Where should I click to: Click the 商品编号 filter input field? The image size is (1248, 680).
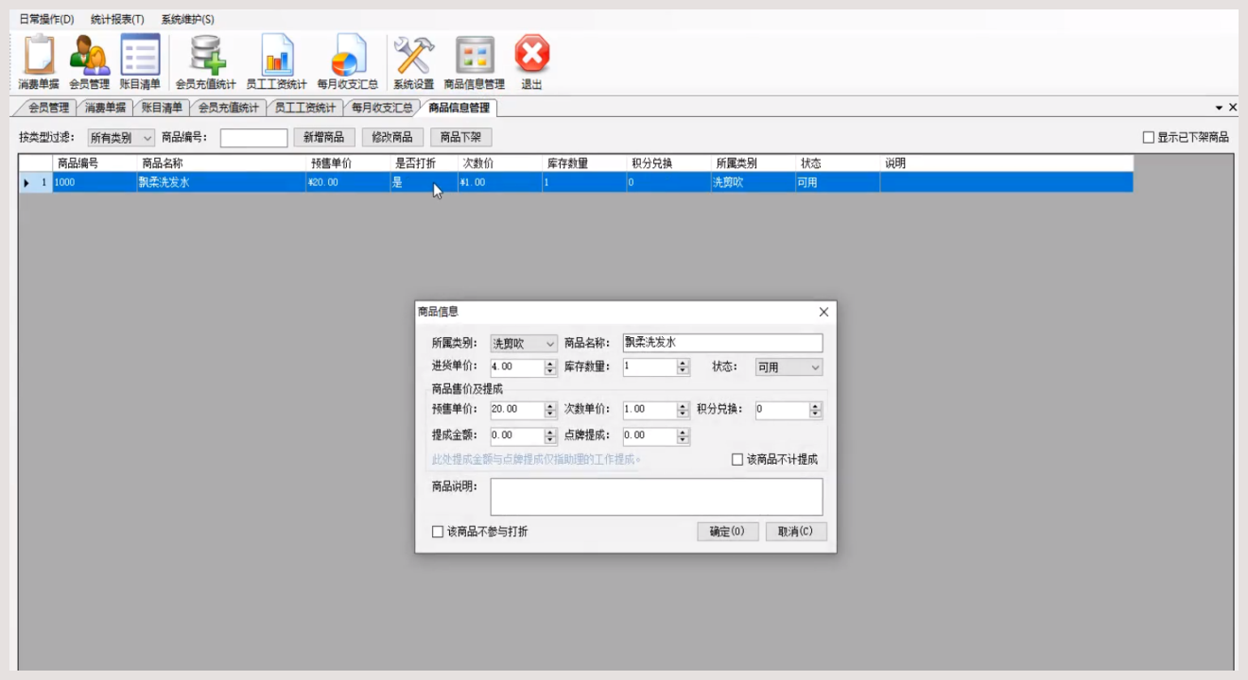(x=253, y=138)
